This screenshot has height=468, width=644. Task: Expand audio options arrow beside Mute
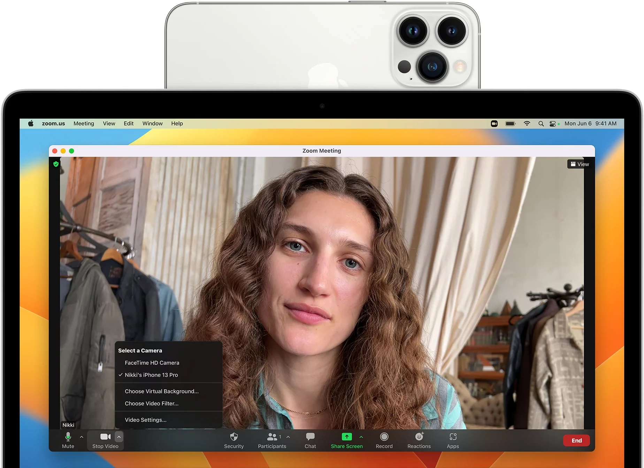coord(82,437)
